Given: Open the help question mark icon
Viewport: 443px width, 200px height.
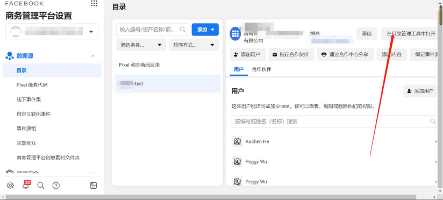Looking at the screenshot, I should point(56,185).
